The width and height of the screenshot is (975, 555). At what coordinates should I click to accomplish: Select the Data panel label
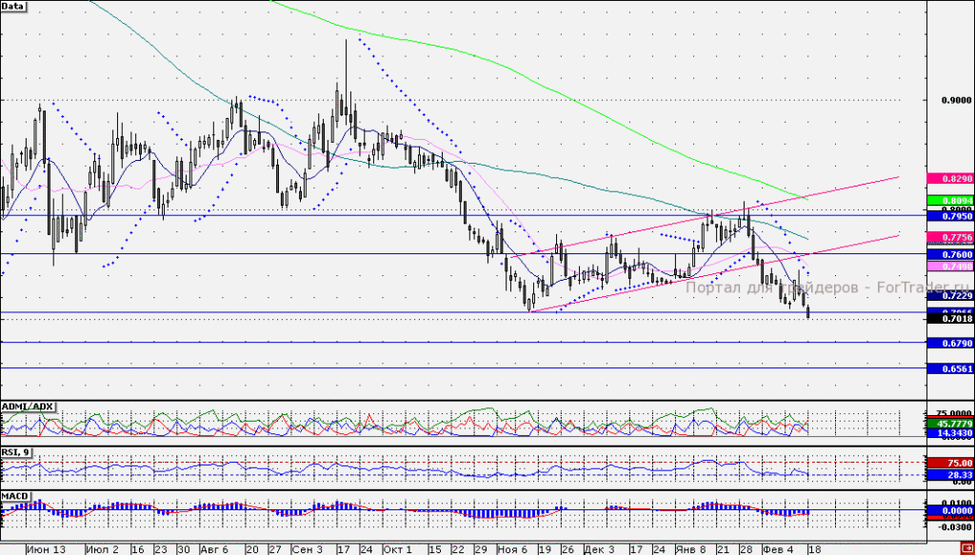tap(12, 7)
